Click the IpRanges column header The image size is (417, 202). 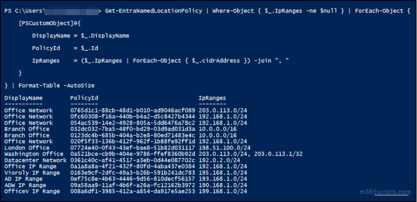212,98
